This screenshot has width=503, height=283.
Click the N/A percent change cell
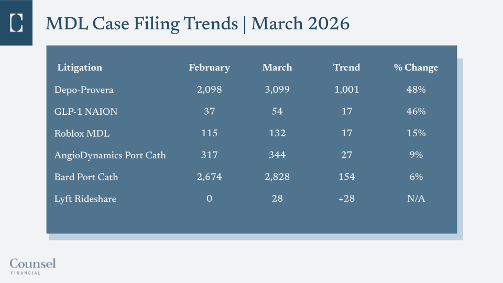[415, 199]
